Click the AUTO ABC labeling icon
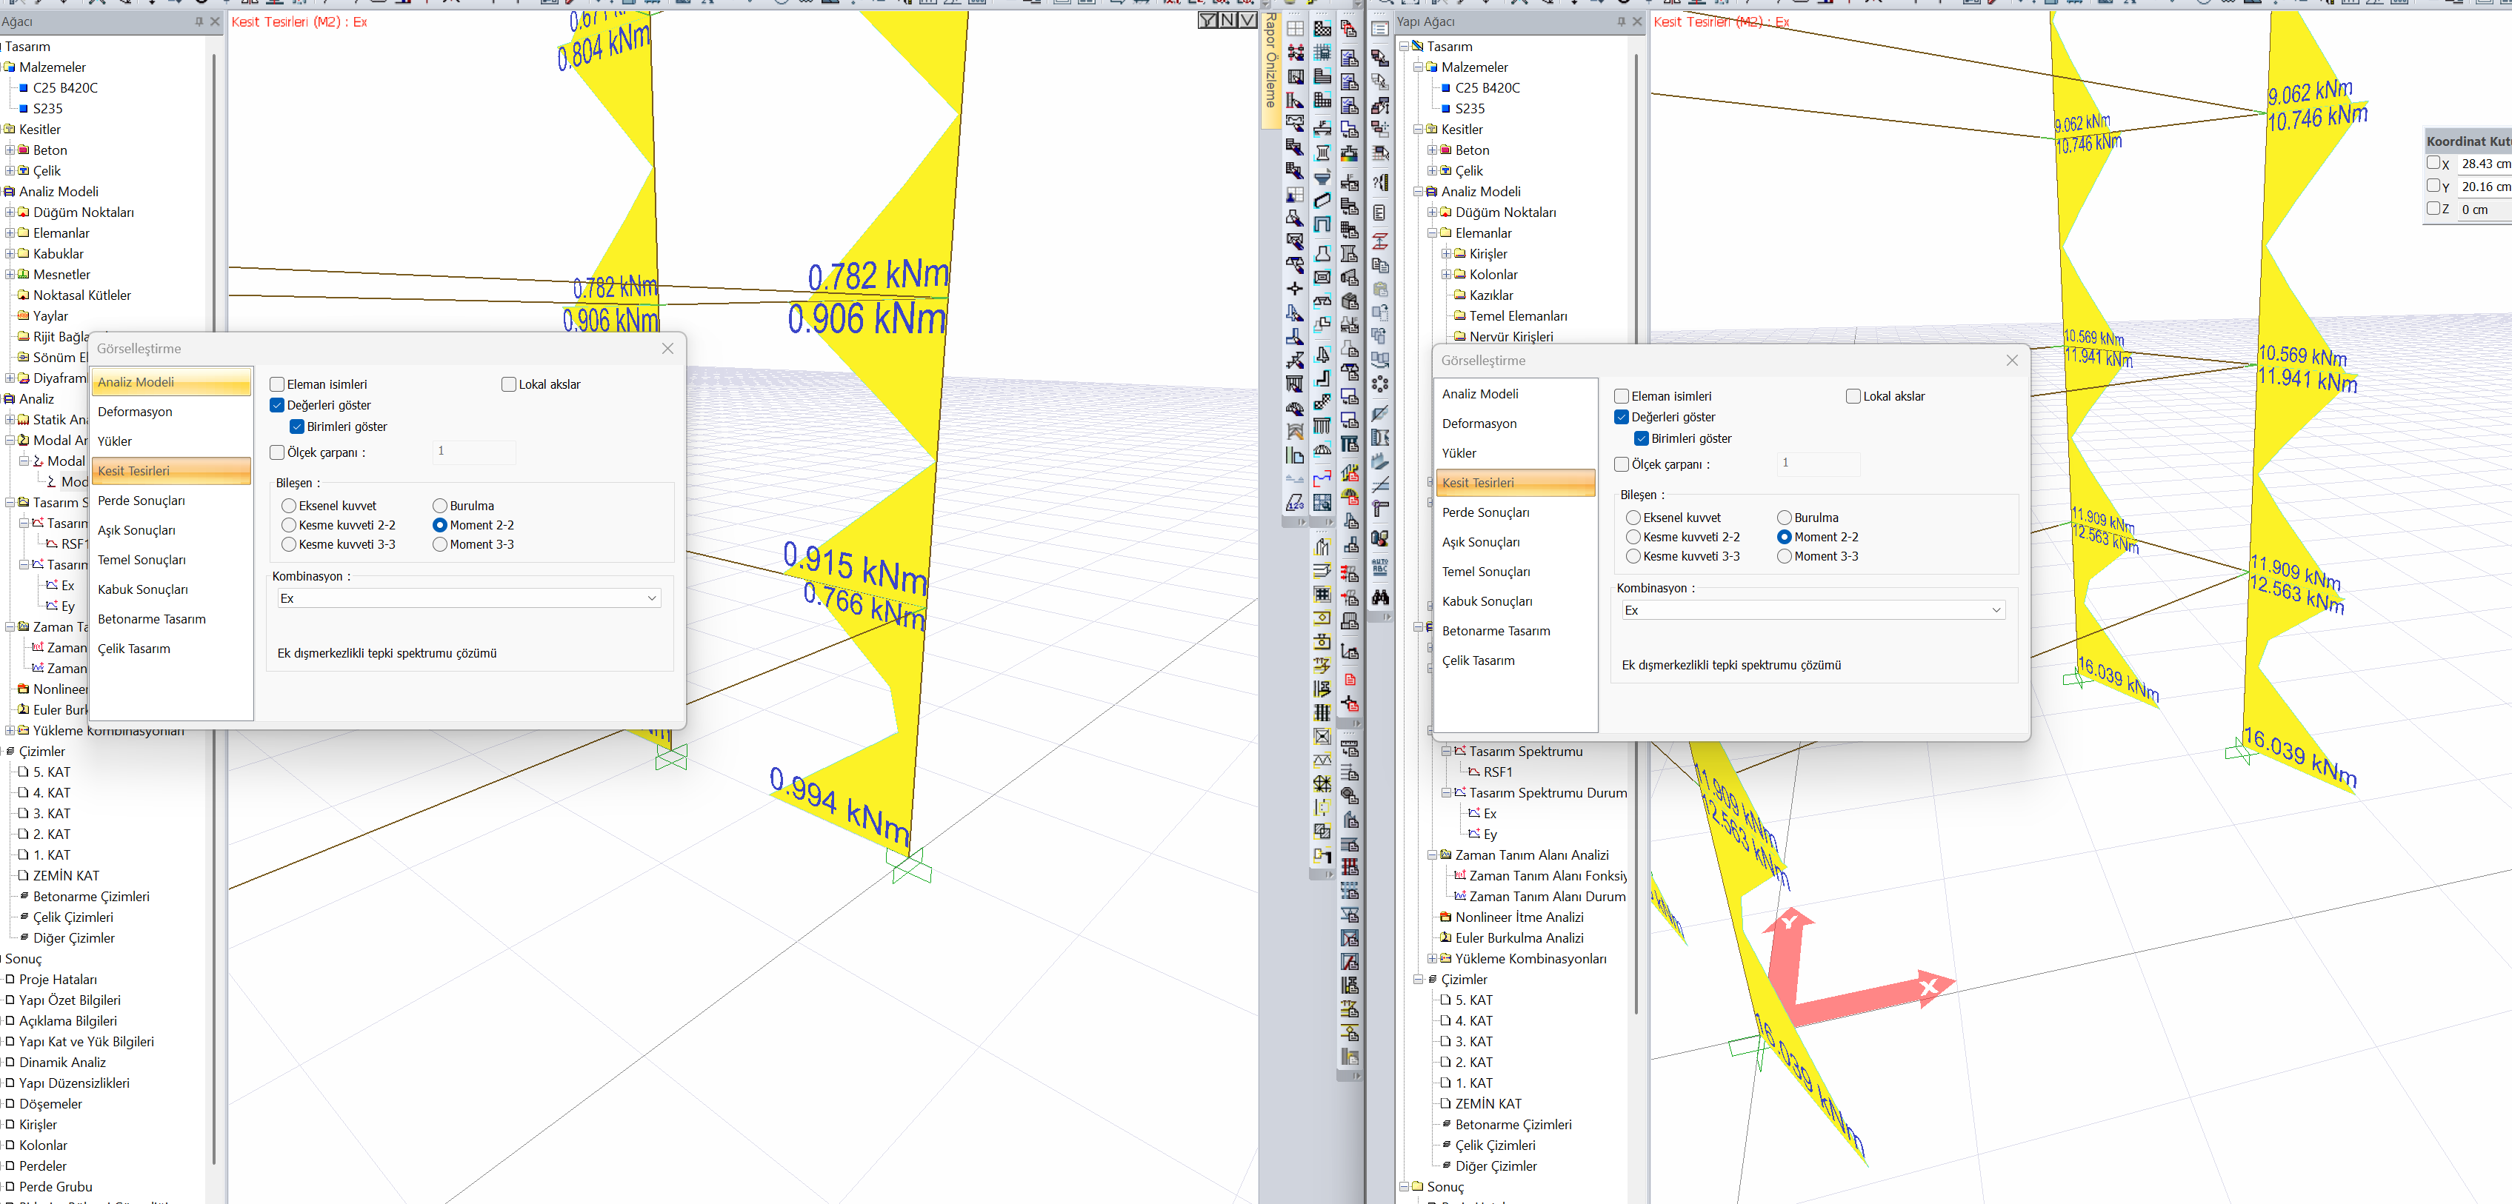This screenshot has width=2512, height=1204. tap(1380, 566)
